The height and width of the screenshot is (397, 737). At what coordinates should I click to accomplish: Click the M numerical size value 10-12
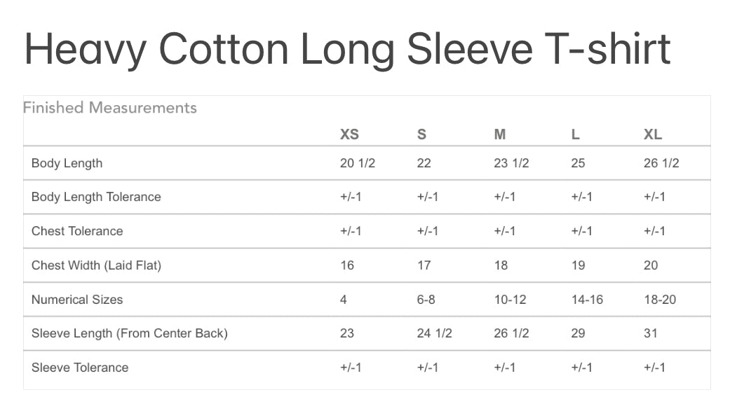pyautogui.click(x=511, y=300)
